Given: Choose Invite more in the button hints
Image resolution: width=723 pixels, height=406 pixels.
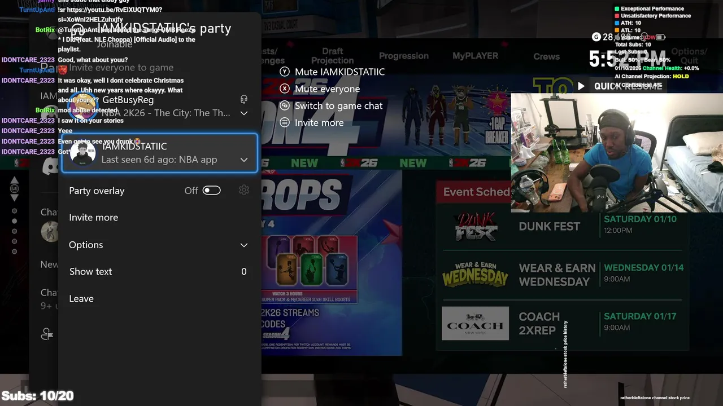Looking at the screenshot, I should click(x=319, y=122).
